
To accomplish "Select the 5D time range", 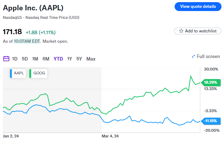I will coord(25,59).
